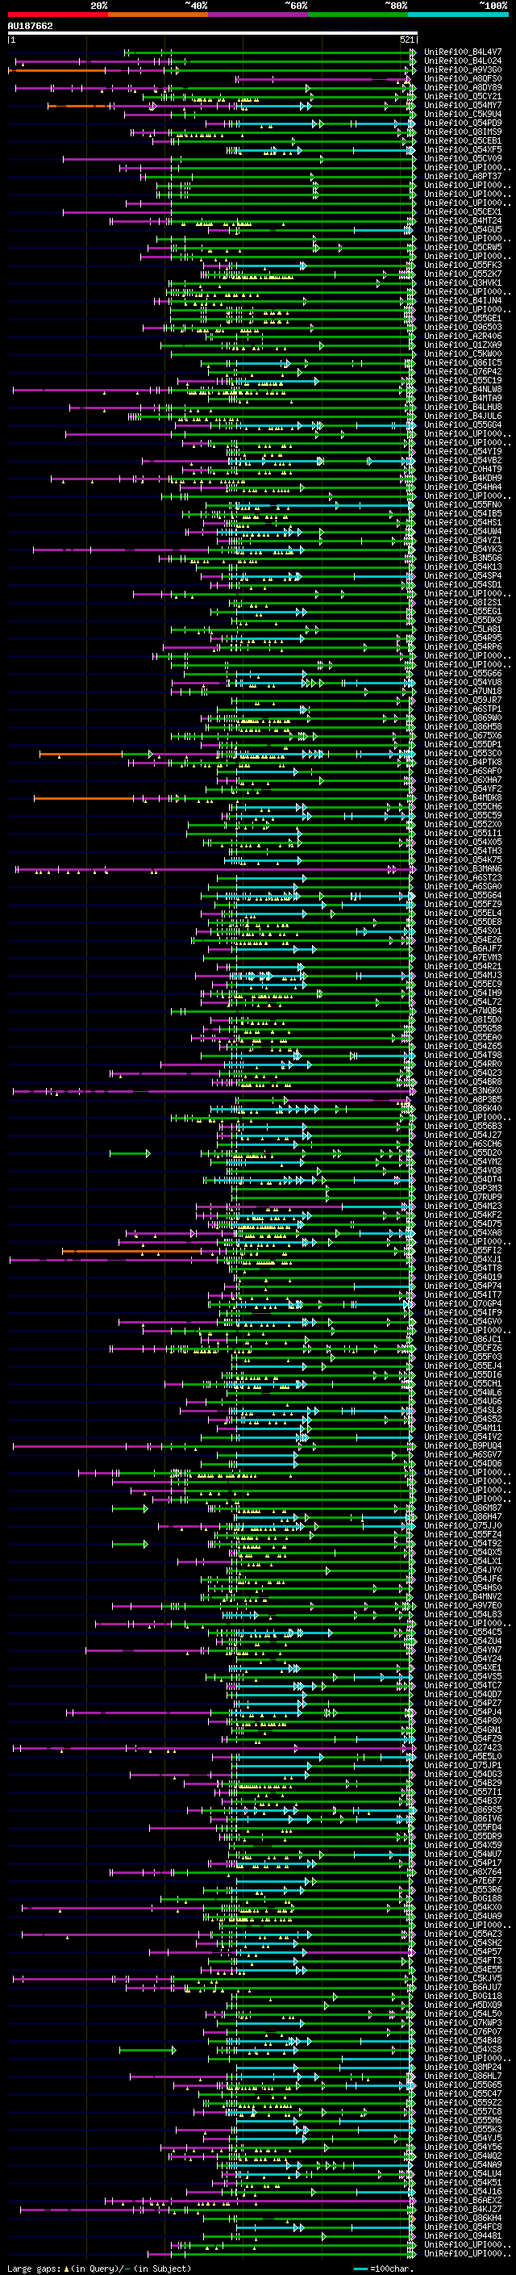Image resolution: width=516 pixels, height=2275 pixels.
Task: Select the UniRef100_Q5CEX1 label
Action: tap(463, 212)
